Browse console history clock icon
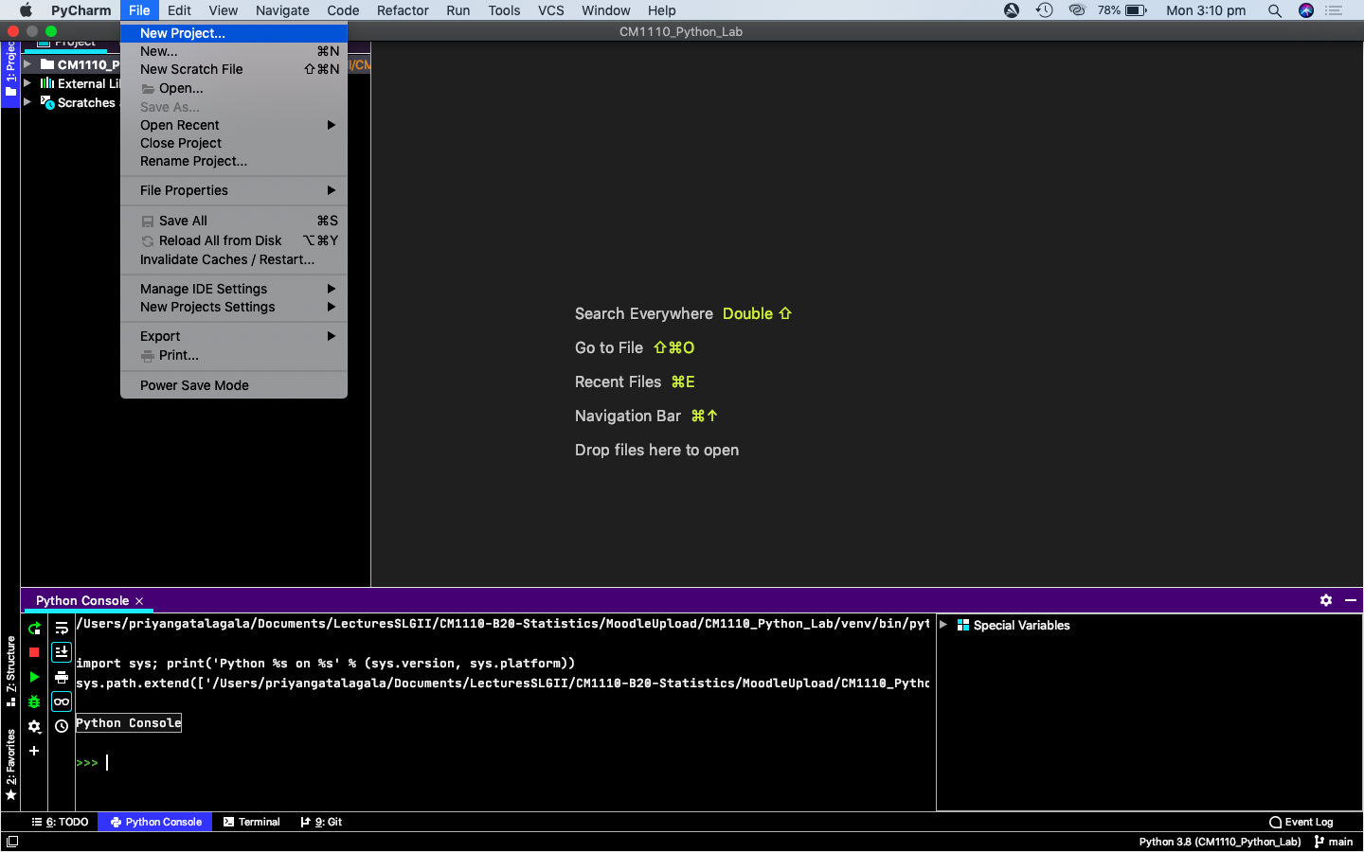The image size is (1364, 852). coord(62,726)
